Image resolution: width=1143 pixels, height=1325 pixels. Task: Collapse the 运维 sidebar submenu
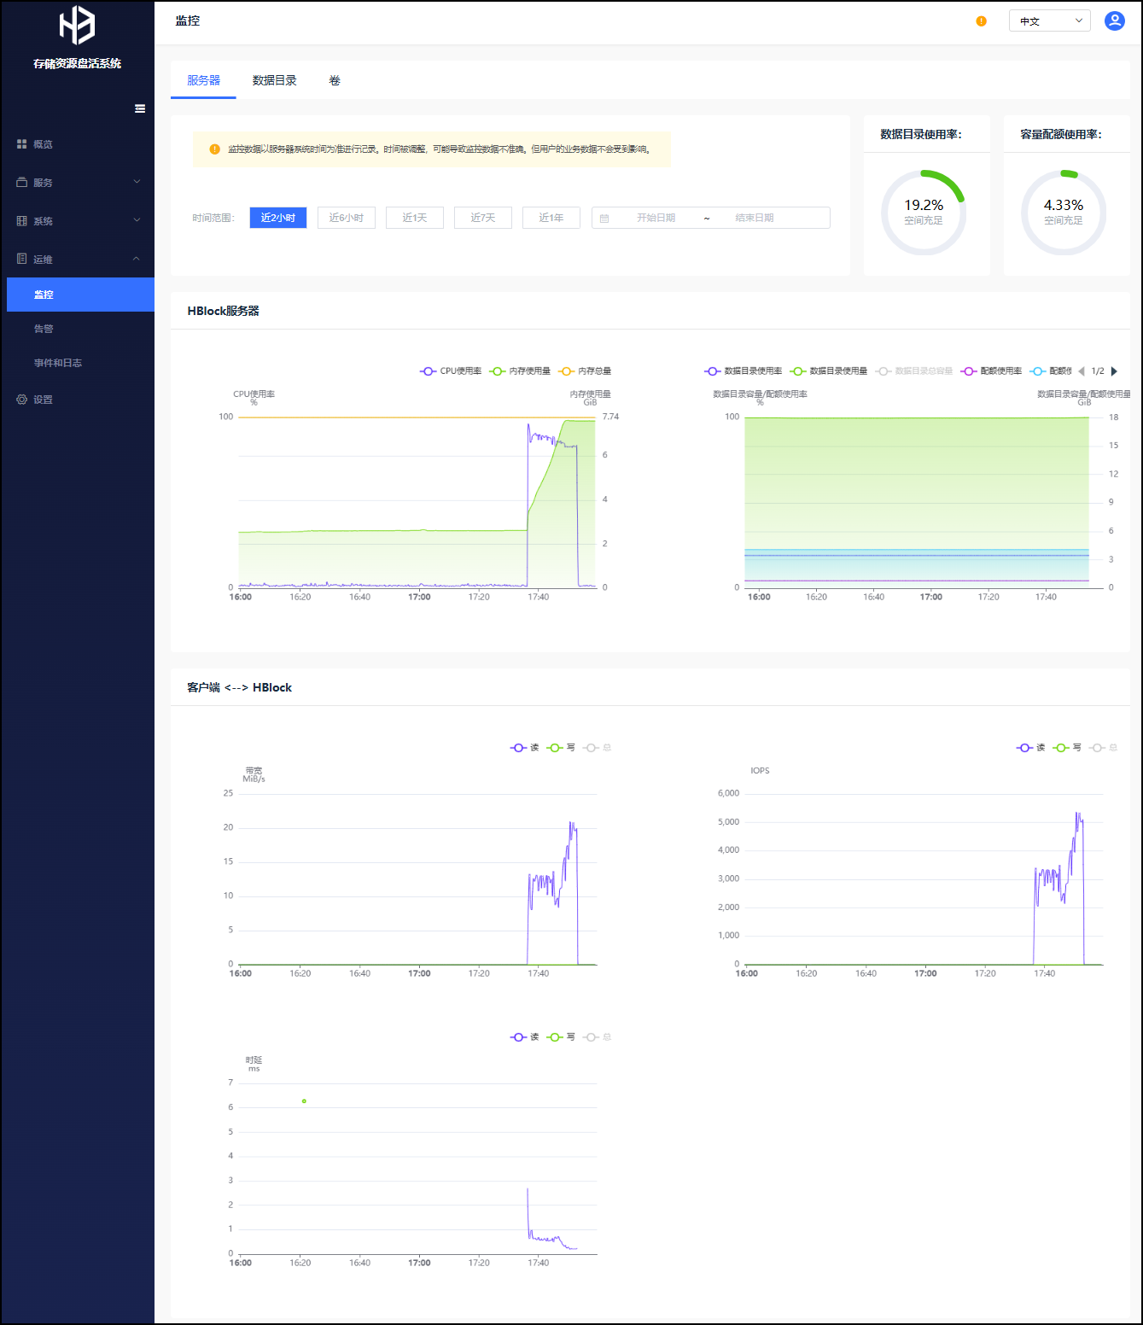77,260
